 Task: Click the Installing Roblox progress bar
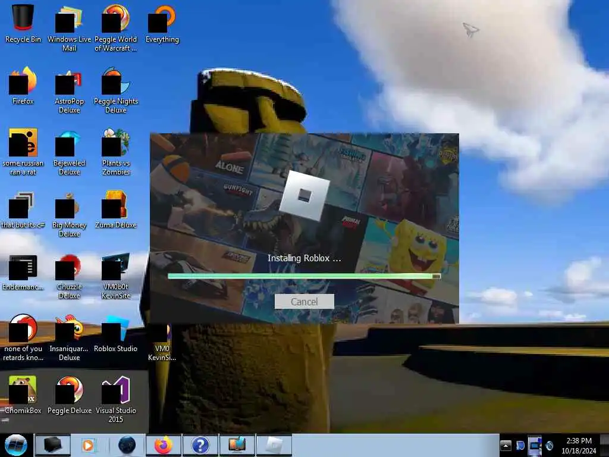coord(304,276)
